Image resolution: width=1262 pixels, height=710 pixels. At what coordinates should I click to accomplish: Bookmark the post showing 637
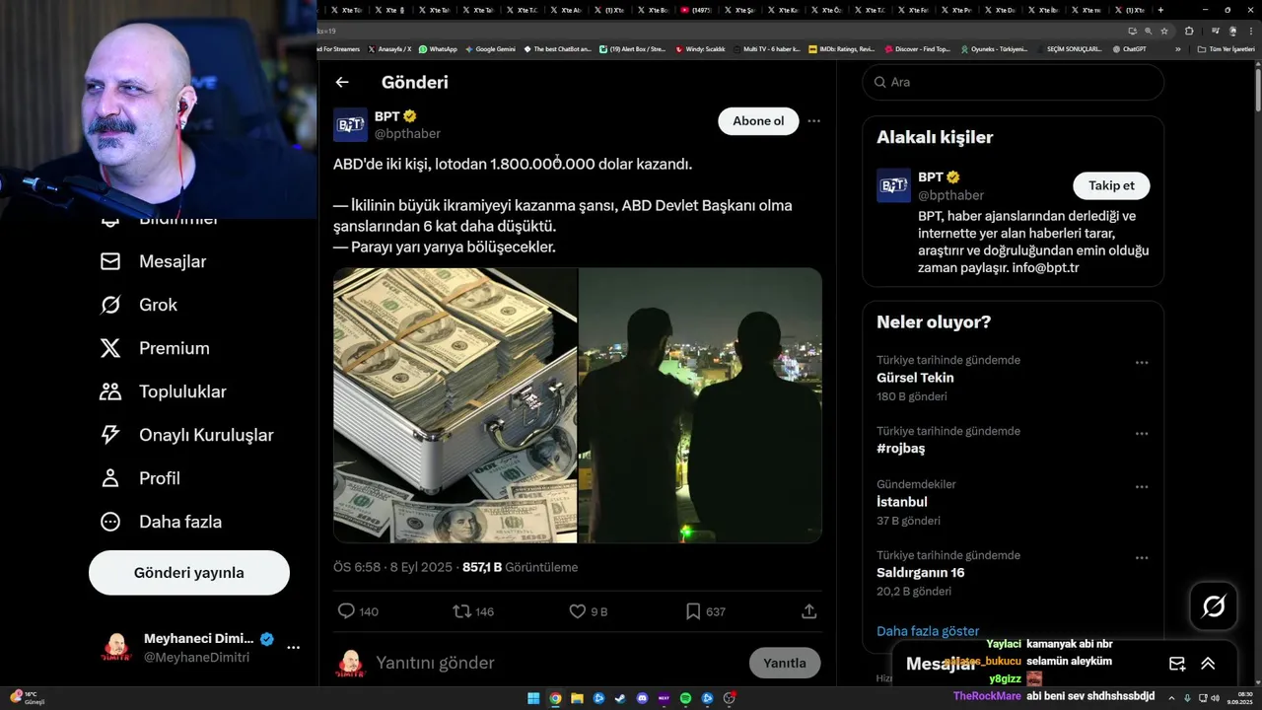(693, 611)
